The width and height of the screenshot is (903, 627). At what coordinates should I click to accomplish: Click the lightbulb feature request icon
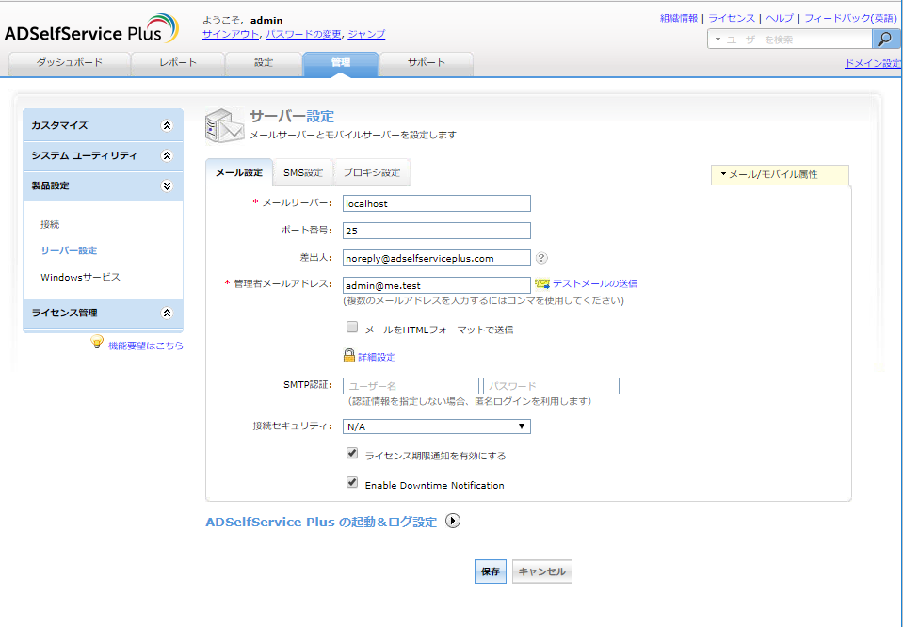(97, 342)
